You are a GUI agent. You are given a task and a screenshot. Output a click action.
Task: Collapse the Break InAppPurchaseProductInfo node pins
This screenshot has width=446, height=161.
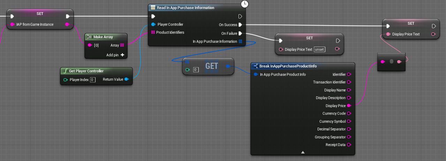(303, 152)
